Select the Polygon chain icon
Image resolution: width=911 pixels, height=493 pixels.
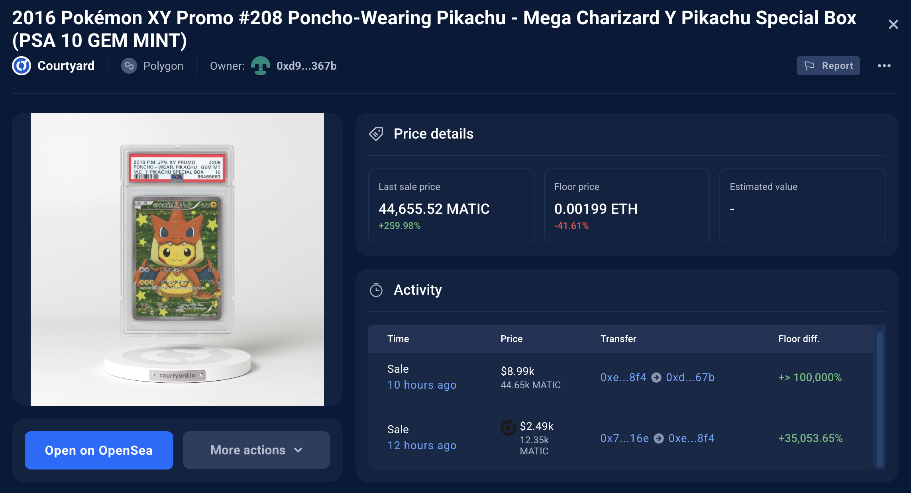click(x=129, y=66)
